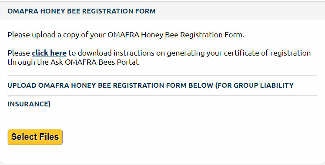325x165 pixels.
Task: Click the gray panel header bar
Action: pyautogui.click(x=163, y=11)
